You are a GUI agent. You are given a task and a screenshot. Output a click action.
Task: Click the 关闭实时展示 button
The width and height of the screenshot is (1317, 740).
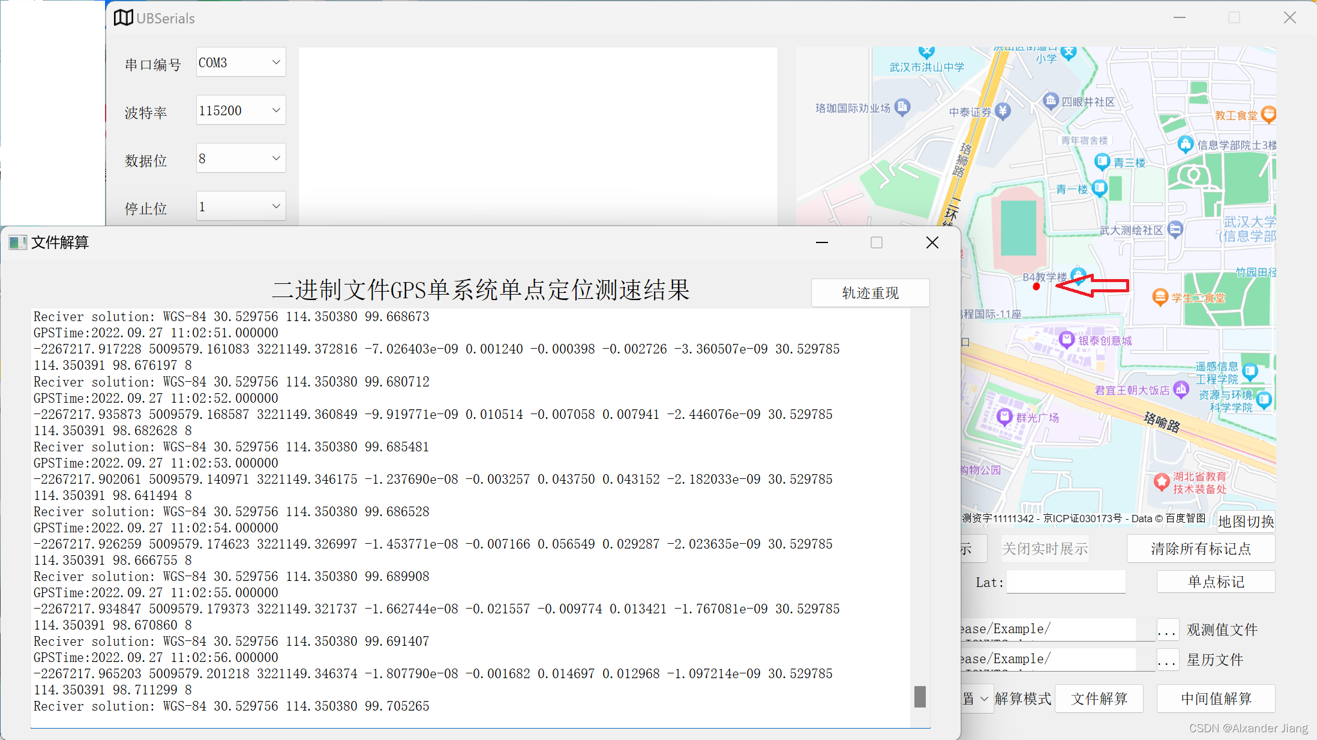(1045, 549)
